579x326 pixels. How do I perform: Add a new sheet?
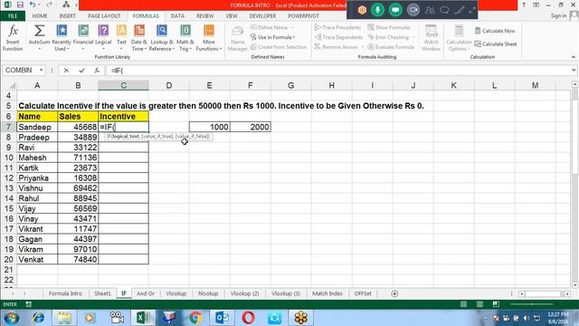pos(394,293)
